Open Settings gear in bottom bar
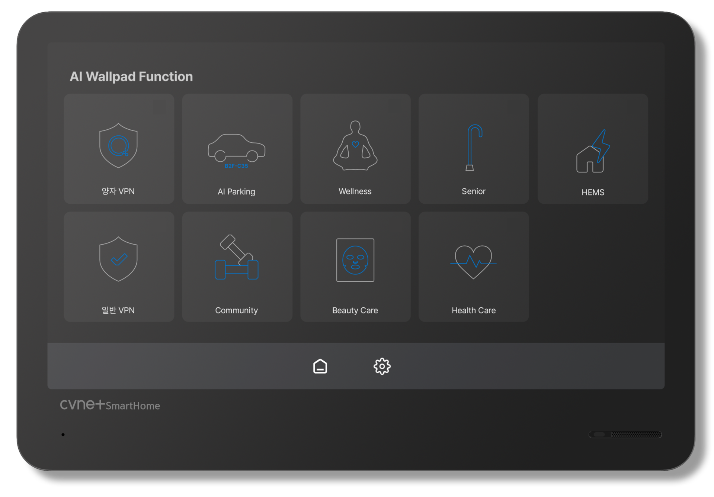 tap(382, 366)
